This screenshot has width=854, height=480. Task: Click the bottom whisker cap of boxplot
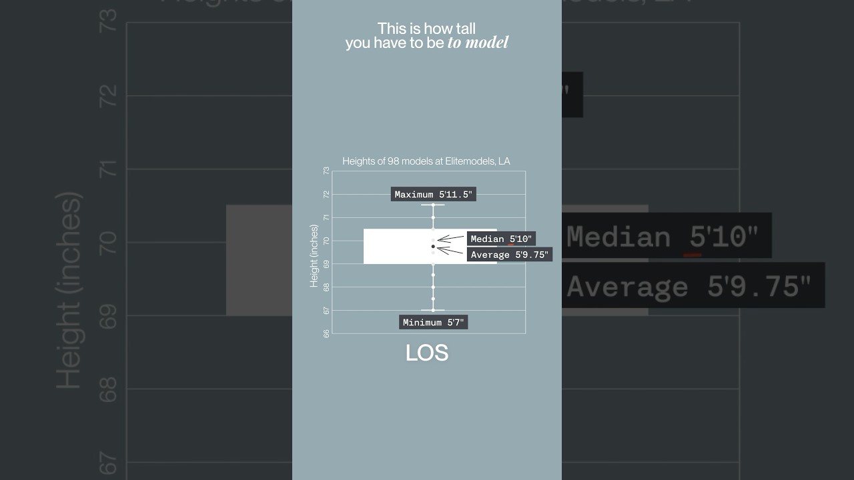click(x=433, y=310)
